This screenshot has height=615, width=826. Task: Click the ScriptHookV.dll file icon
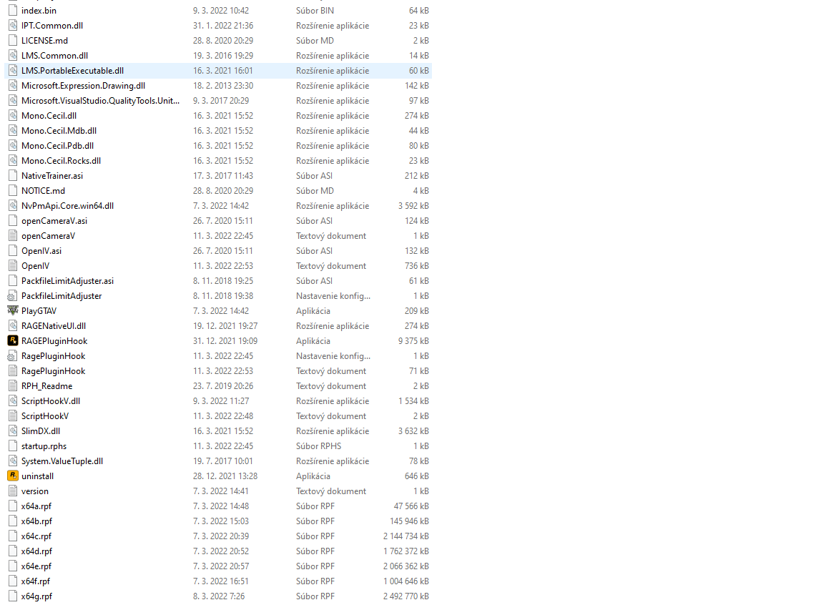tap(13, 400)
